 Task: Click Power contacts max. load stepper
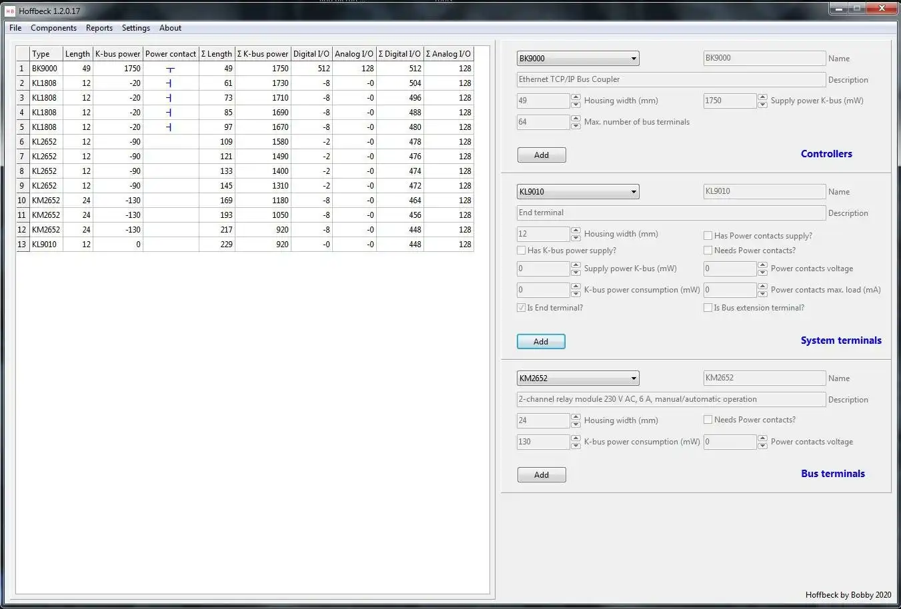click(x=762, y=290)
